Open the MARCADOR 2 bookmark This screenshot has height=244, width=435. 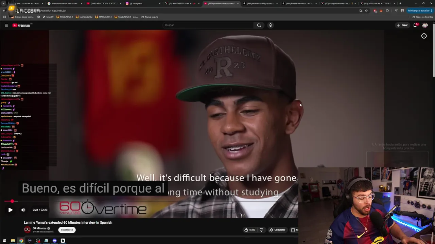pos(84,17)
